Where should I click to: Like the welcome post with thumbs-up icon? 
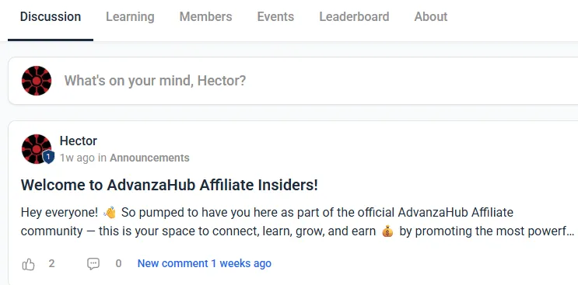tap(28, 264)
